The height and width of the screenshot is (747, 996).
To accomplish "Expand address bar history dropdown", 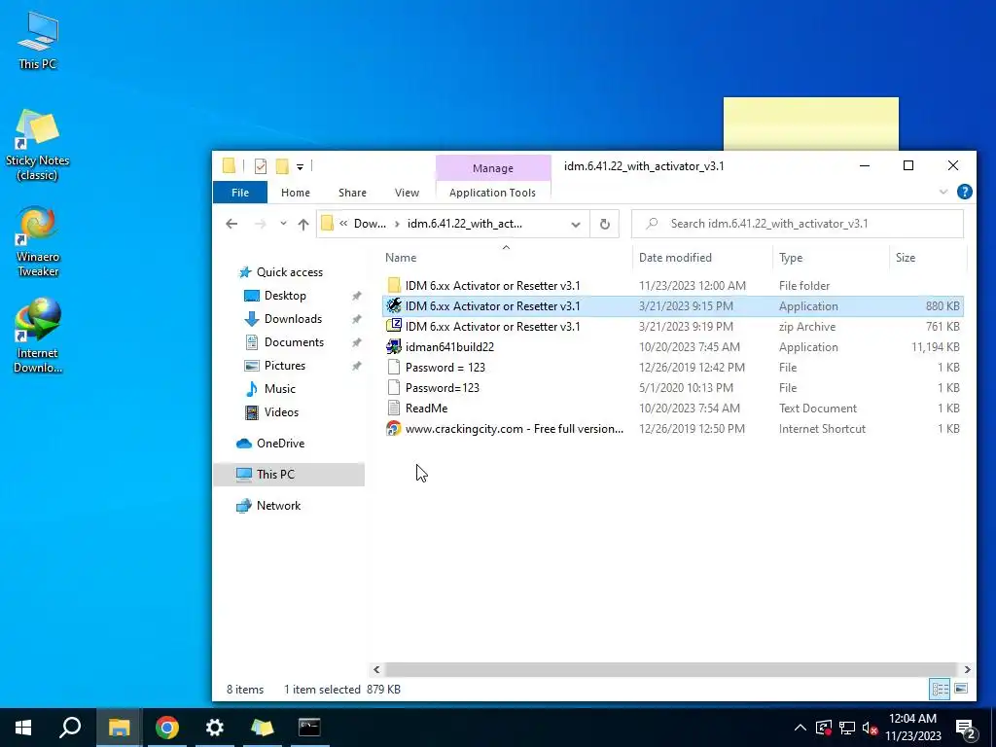I will 576,225.
